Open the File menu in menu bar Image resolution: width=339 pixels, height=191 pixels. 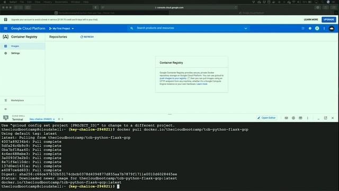click(22, 2)
